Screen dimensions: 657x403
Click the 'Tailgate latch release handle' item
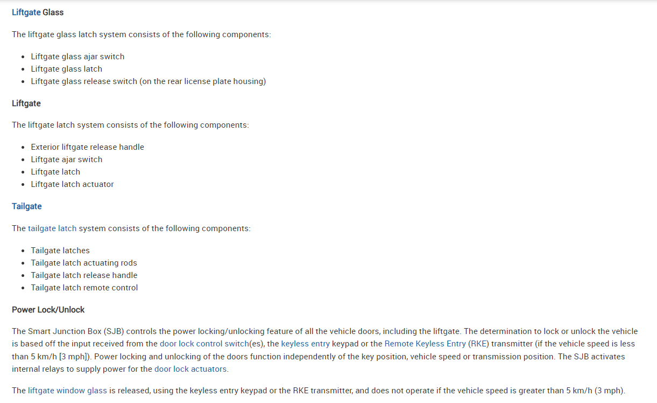pyautogui.click(x=84, y=275)
